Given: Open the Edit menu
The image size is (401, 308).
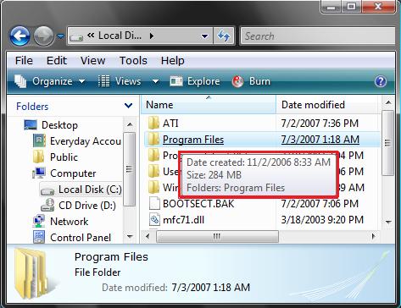Looking at the screenshot, I should point(57,61).
